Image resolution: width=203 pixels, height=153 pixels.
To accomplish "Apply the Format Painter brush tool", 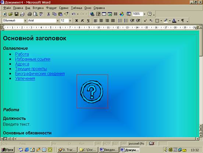I will point(66,14).
